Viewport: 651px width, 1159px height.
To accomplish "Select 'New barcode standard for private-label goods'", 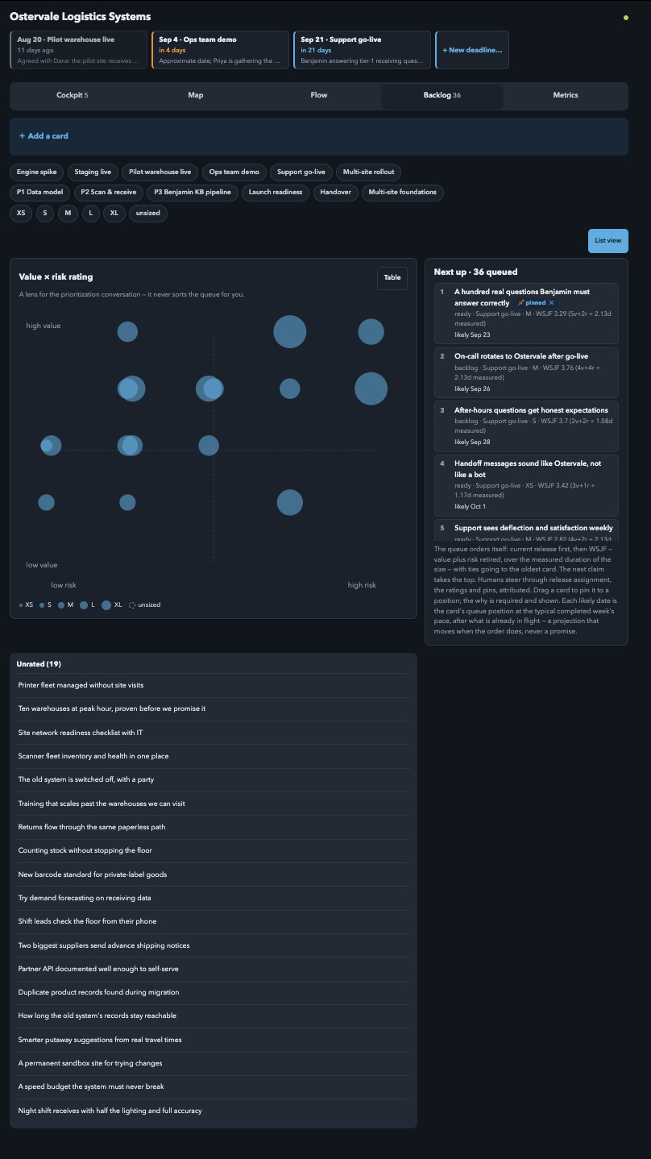I will pos(214,874).
